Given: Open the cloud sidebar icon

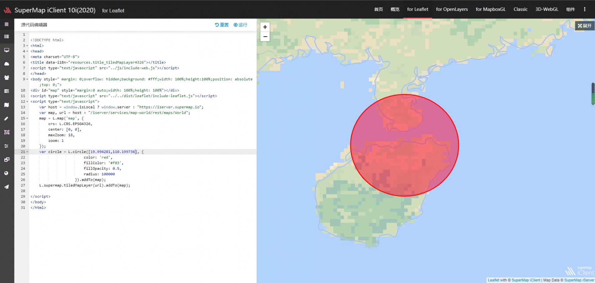Looking at the screenshot, I should coord(7,64).
